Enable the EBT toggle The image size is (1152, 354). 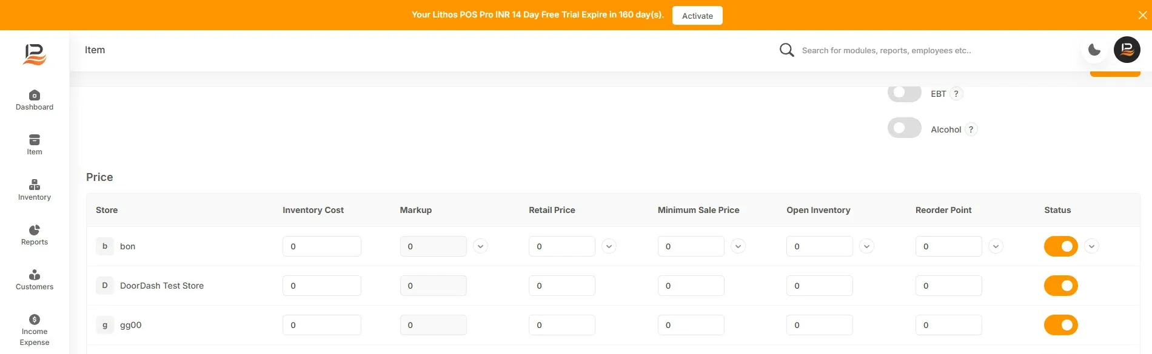(904, 93)
